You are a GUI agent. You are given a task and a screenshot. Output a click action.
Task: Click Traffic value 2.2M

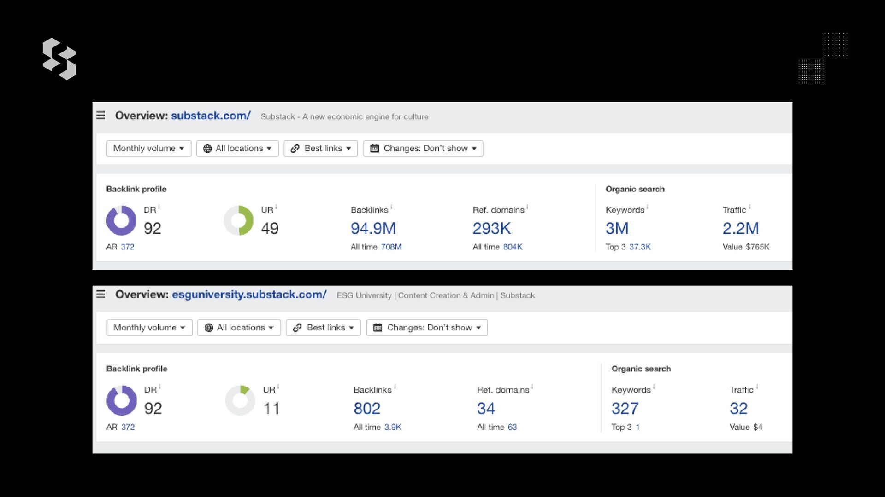pyautogui.click(x=741, y=228)
